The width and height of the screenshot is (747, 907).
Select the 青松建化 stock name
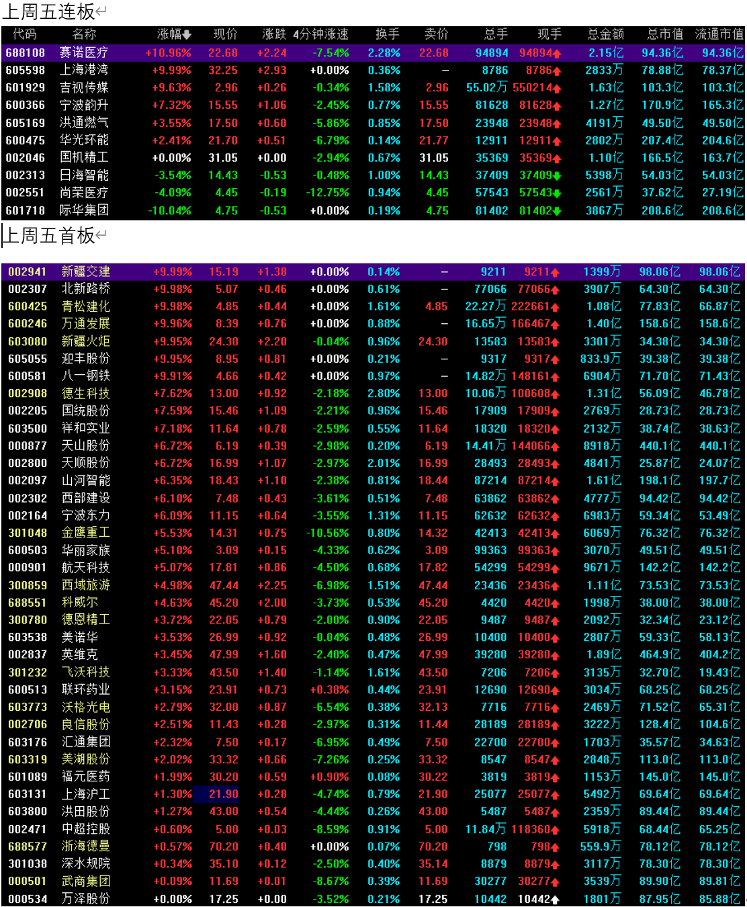click(86, 306)
